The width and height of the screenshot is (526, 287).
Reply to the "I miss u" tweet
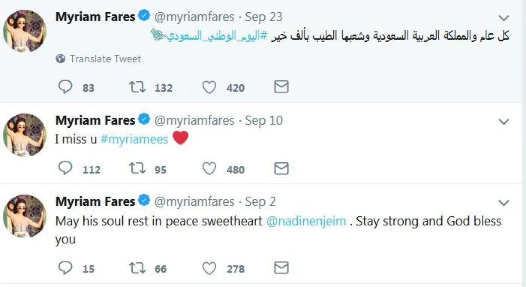point(65,169)
